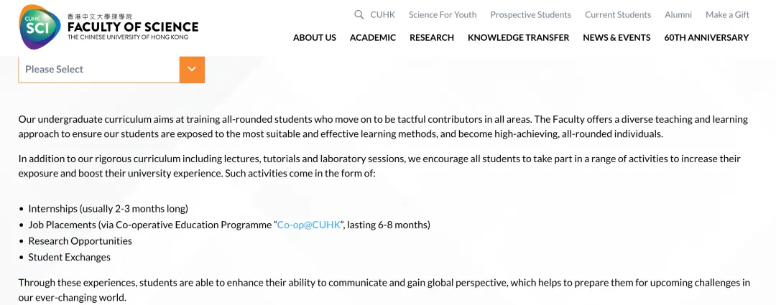This screenshot has width=776, height=305.
Task: Click the Chinese faculty name text
Action: 100,17
